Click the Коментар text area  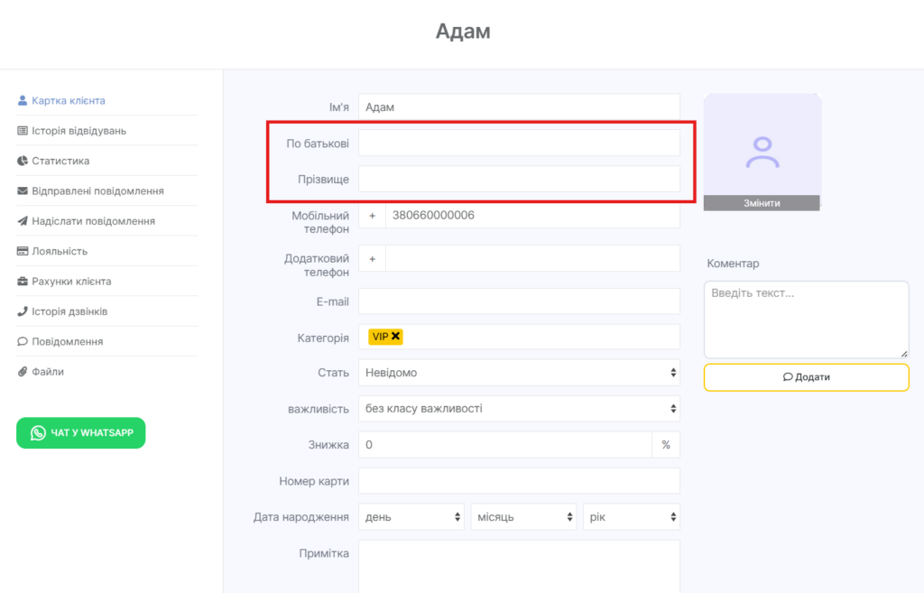(x=806, y=320)
